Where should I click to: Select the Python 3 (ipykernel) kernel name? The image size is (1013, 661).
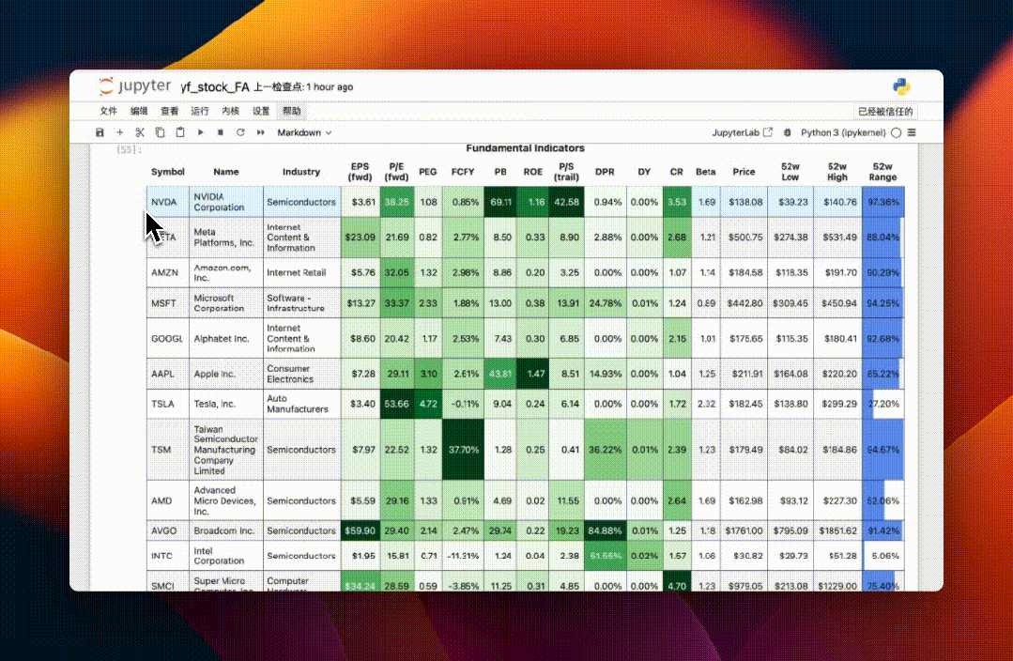coord(843,132)
